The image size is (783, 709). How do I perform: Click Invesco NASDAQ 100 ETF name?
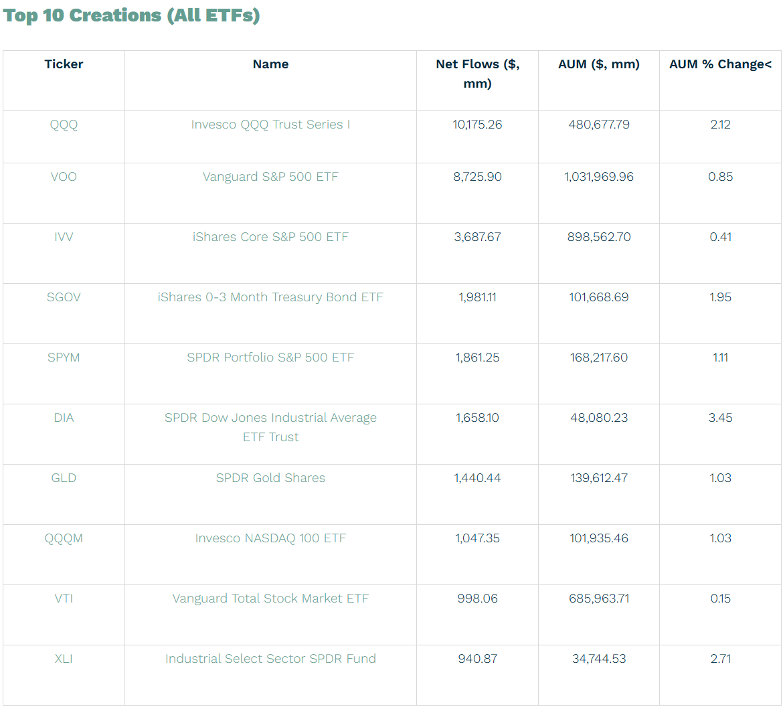pos(270,539)
